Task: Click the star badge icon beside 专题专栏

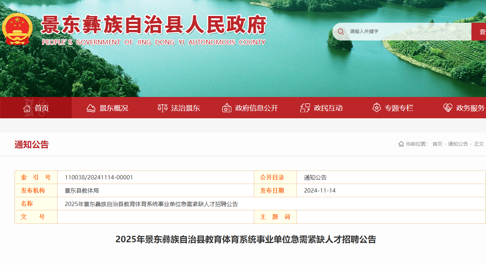Action: [377, 108]
